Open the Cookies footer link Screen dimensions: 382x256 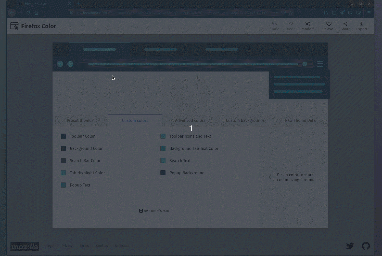pos(102,246)
